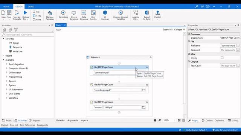The height and width of the screenshot is (135, 241).
Task: Select Assign in Favorites
Action: coord(16,43)
